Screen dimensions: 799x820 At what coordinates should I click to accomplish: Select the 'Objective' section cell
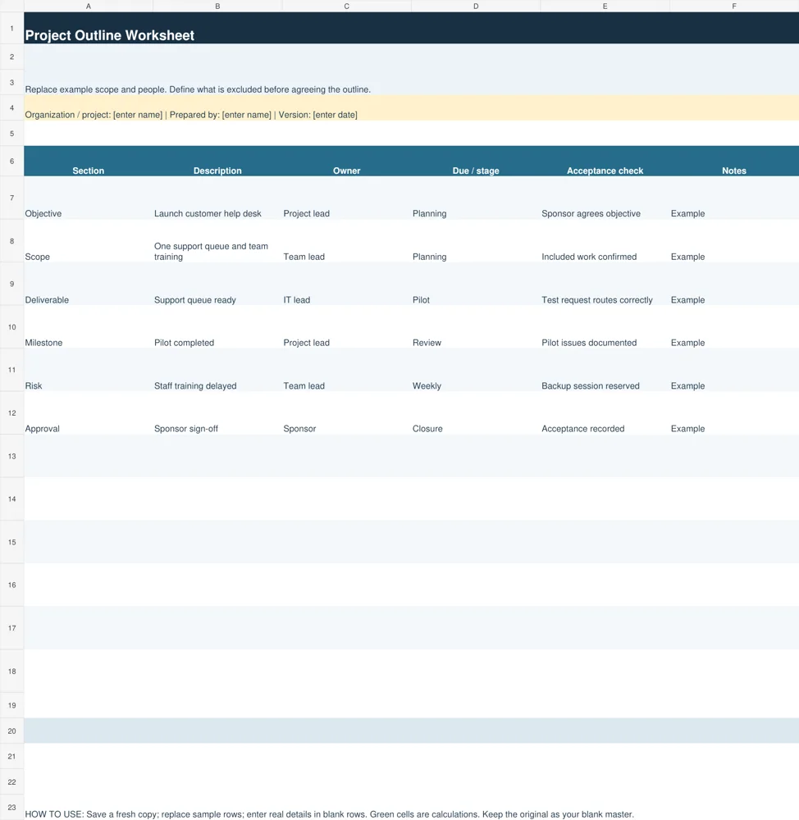point(89,198)
